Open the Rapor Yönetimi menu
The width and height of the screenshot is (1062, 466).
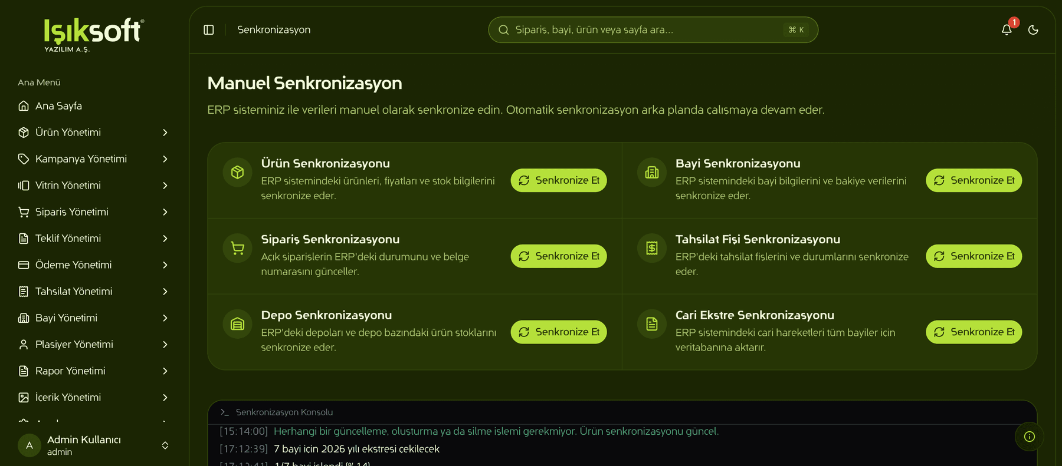(94, 371)
